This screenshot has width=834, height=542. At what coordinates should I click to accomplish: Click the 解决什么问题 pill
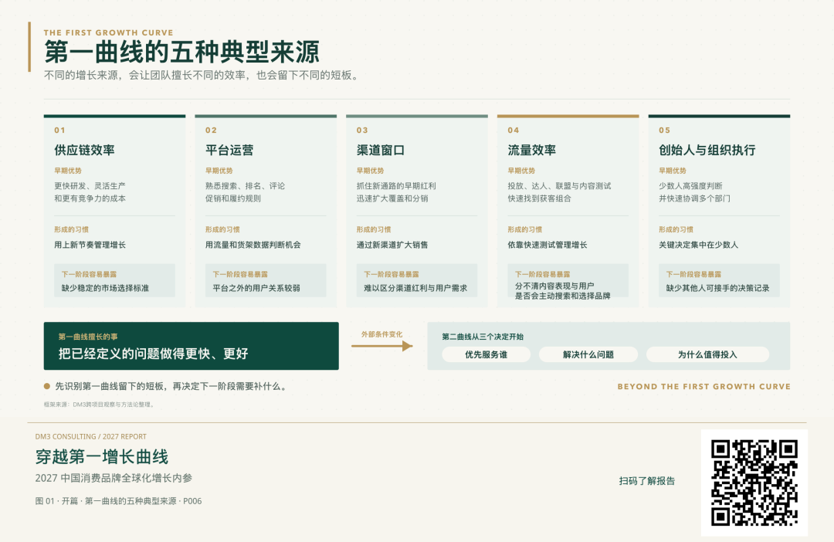(588, 354)
